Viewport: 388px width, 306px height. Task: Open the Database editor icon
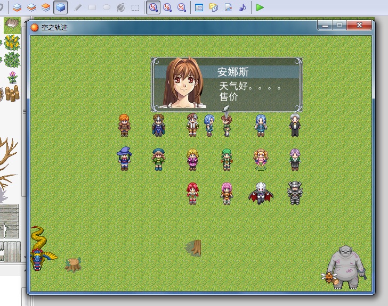[x=199, y=7]
